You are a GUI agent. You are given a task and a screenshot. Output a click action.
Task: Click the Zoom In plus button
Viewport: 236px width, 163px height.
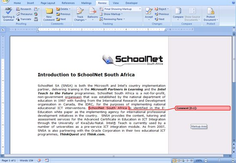(x=233, y=160)
